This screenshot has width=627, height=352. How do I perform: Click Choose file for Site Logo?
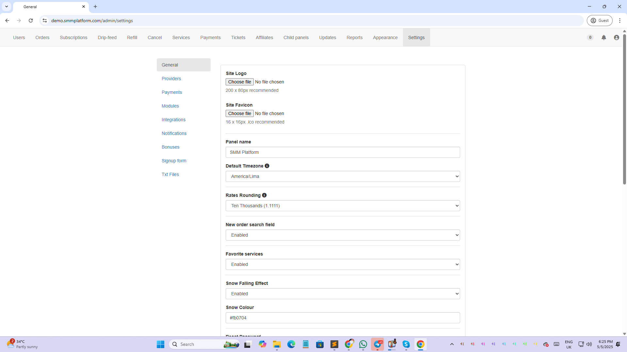tap(239, 82)
